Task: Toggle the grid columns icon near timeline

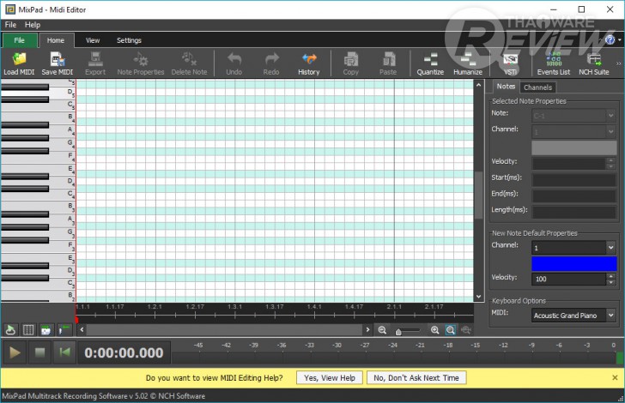Action: 28,330
